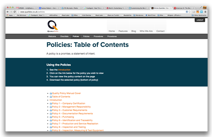Open the Table of Contents link

(x=61, y=97)
